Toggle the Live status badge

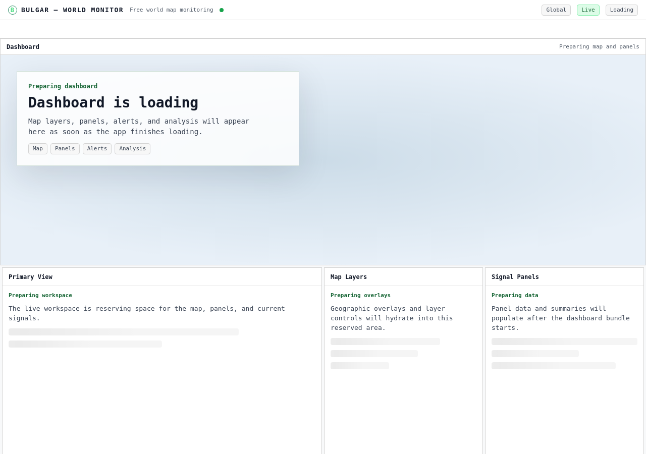point(588,10)
